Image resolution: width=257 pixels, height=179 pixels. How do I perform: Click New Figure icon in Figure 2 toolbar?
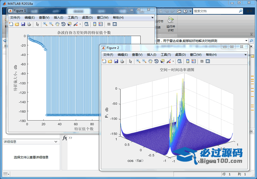pos(104,61)
